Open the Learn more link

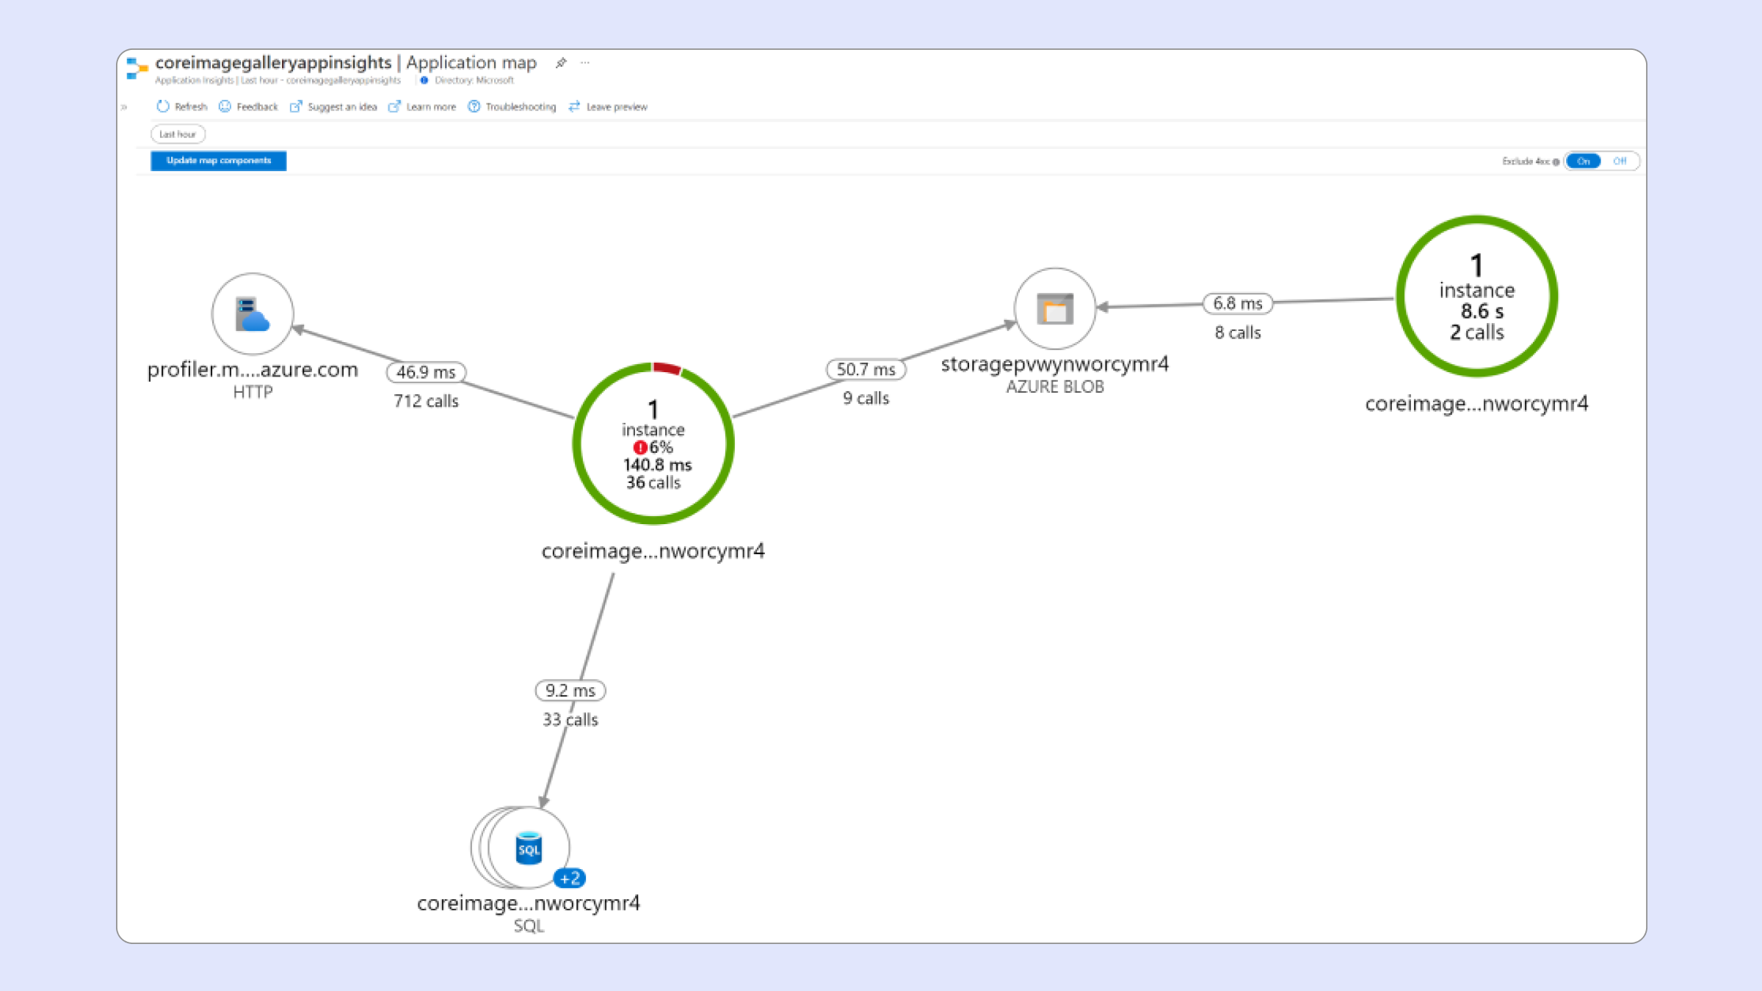coord(422,106)
